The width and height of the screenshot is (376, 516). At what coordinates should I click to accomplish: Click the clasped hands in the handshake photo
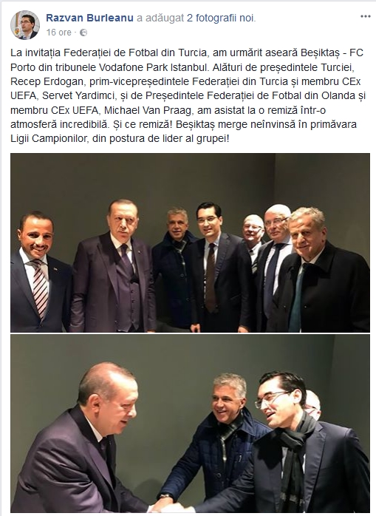coord(168,505)
